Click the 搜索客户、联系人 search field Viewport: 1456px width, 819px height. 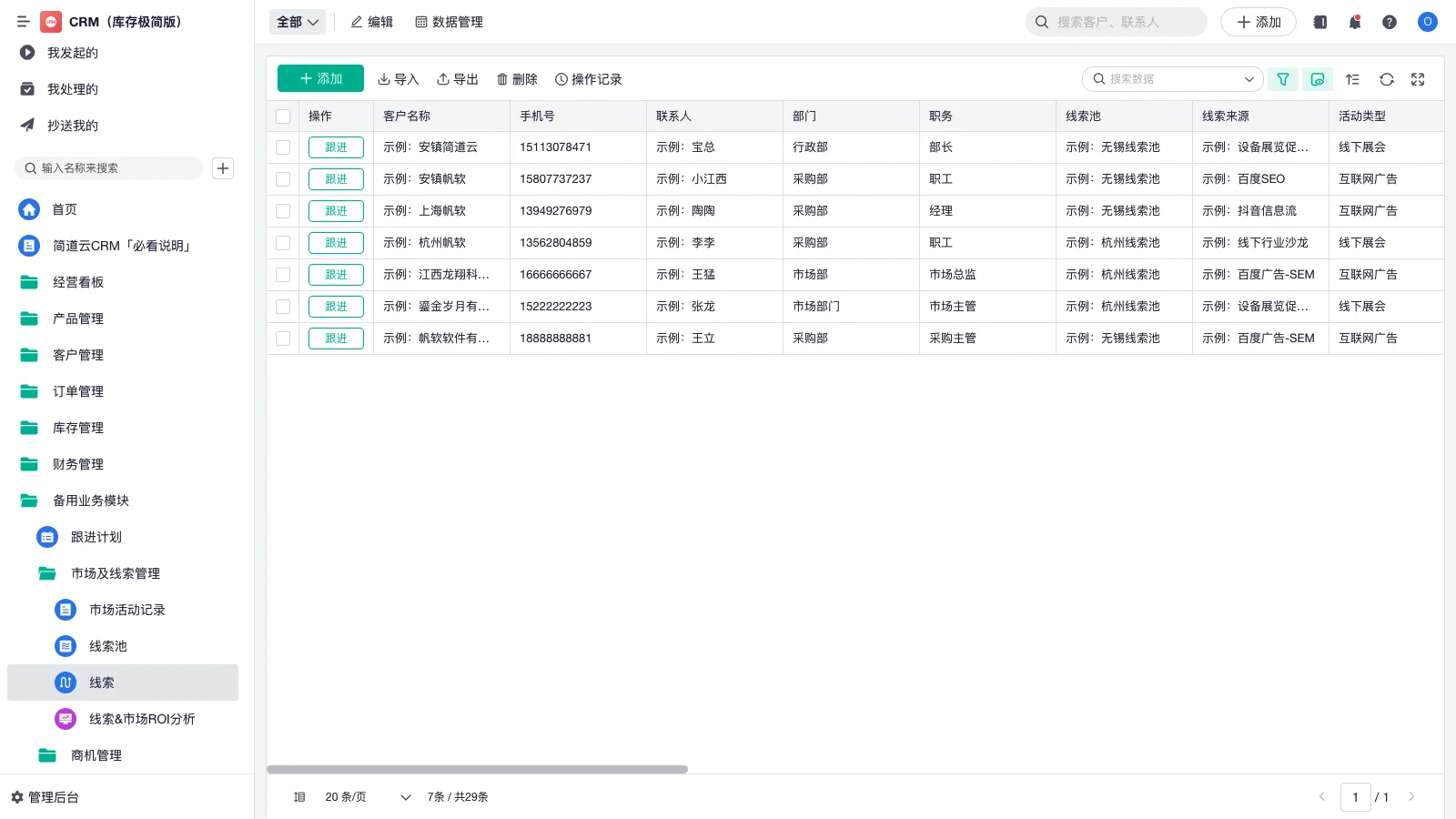point(1116,22)
